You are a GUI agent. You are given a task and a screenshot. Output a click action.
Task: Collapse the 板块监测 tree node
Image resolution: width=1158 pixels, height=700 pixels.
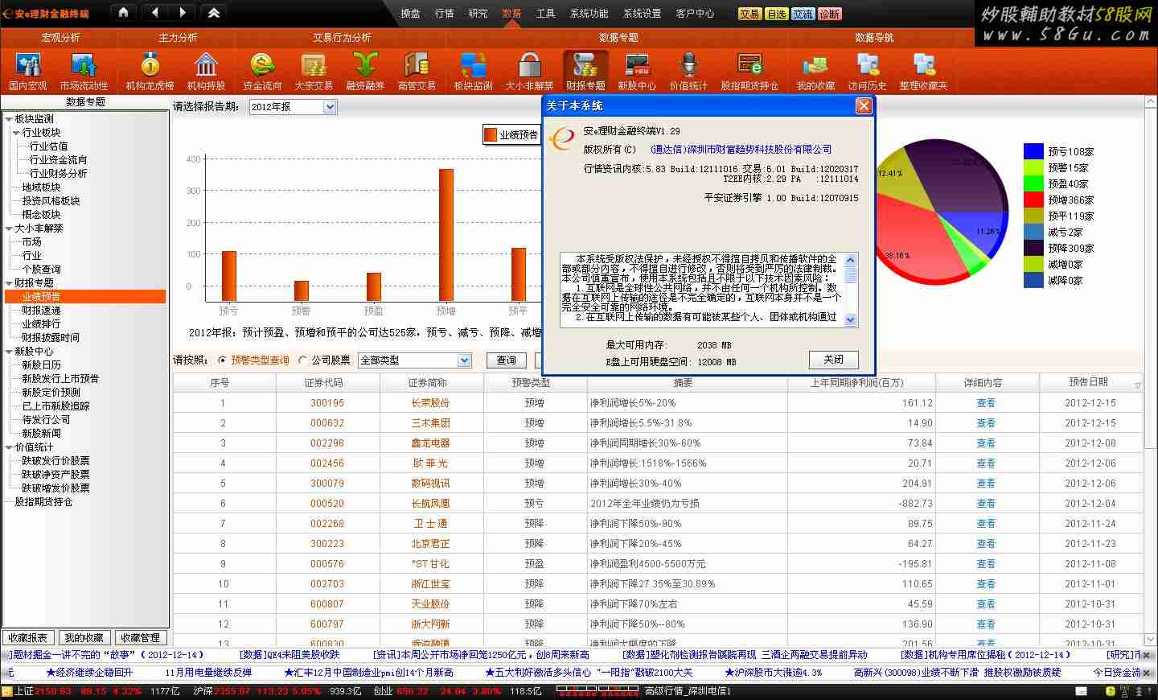[x=9, y=119]
